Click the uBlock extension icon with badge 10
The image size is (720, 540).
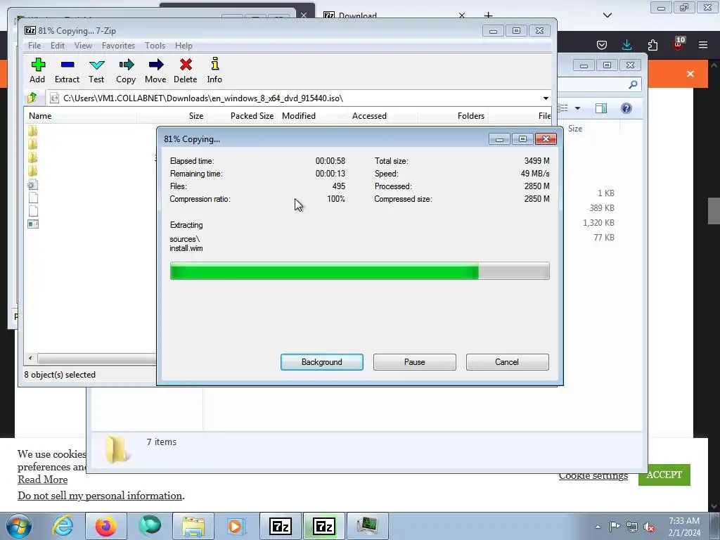[x=679, y=44]
